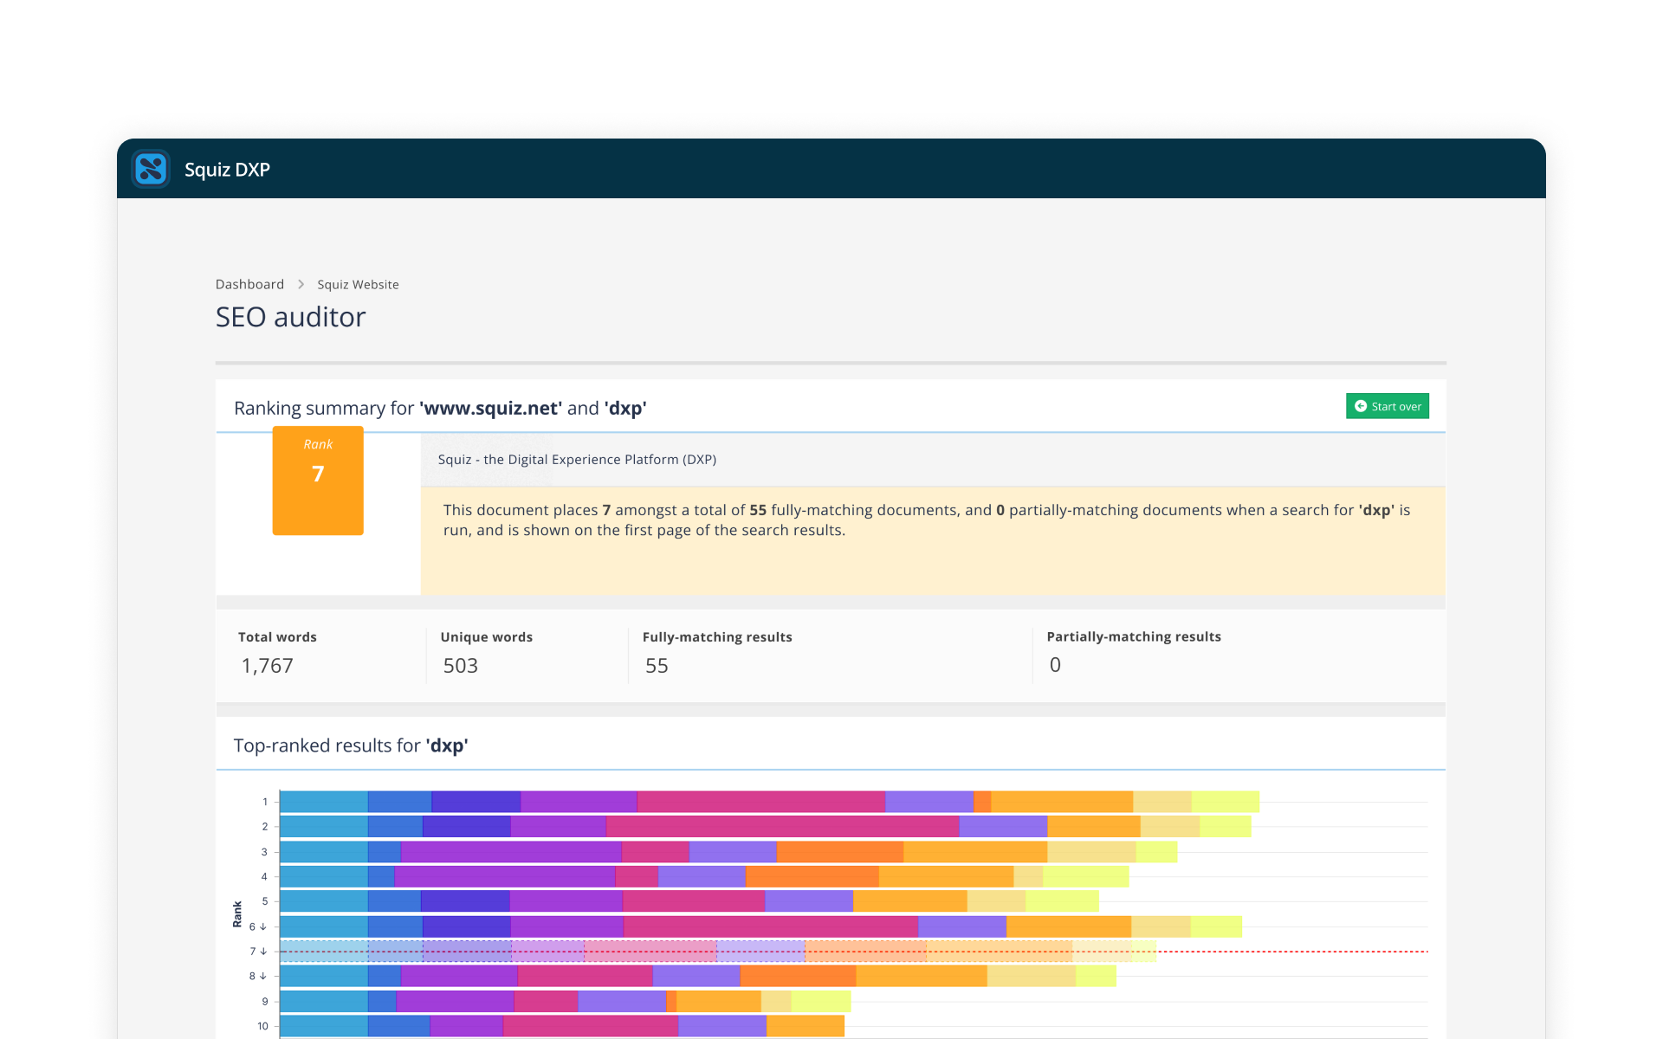Click the highlighted rank 7 bar
The width and height of the screenshot is (1663, 1039).
(x=718, y=952)
